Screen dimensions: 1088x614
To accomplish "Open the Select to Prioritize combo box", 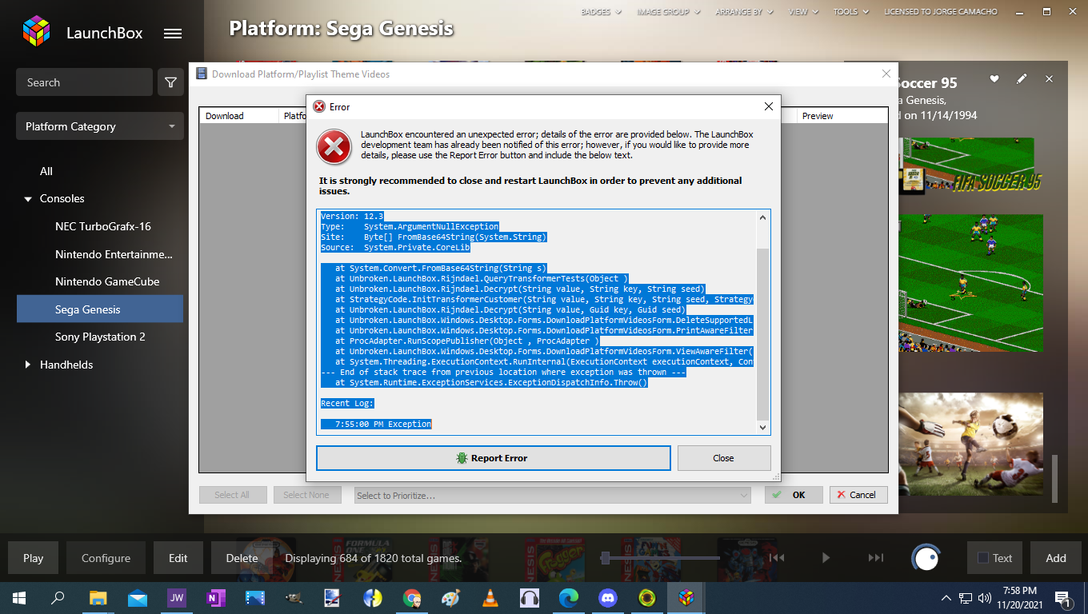I will click(553, 496).
